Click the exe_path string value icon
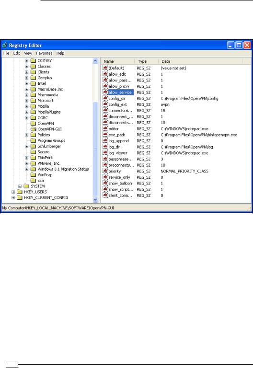This screenshot has width=253, height=368. (x=105, y=135)
